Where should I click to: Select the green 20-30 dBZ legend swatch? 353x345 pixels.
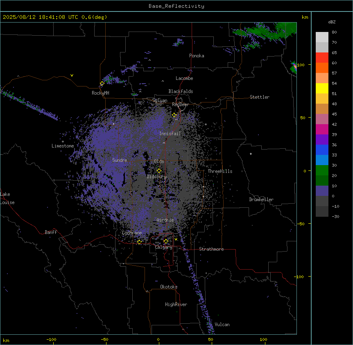[322, 170]
